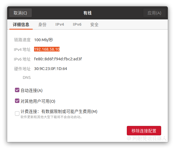Click the 软件更新和其他大型下载 description text
The image size is (175, 150).
point(52,117)
